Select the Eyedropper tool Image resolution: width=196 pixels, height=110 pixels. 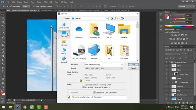(3, 34)
